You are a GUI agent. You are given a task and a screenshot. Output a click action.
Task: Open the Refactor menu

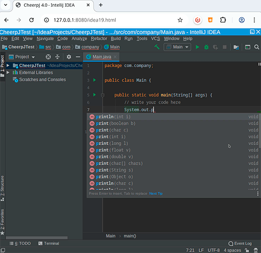99,39
